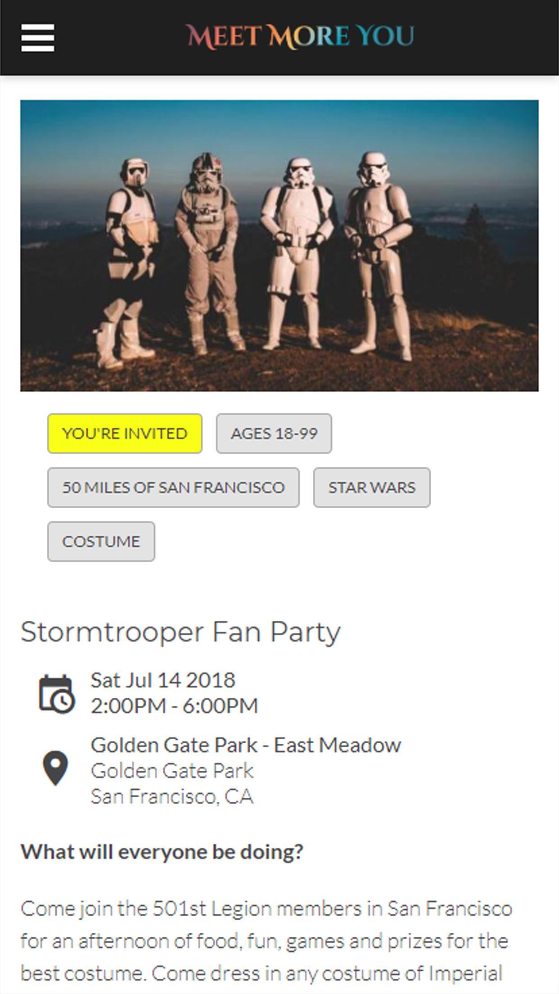Select the STAR WARS tag
Screen dimensions: 559x994
[x=372, y=488]
